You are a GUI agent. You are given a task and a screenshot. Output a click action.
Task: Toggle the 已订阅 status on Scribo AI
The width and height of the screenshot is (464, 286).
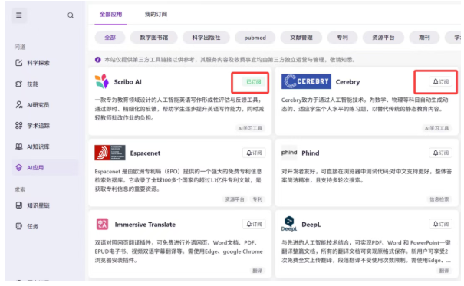point(254,81)
